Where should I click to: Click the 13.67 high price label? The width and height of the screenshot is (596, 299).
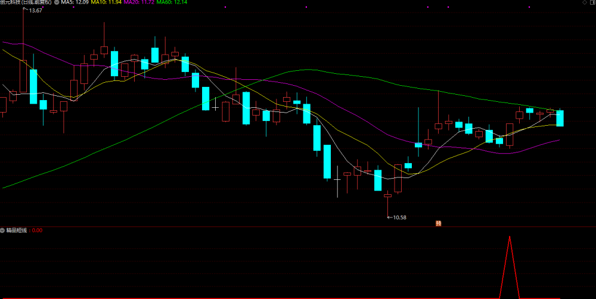point(35,11)
